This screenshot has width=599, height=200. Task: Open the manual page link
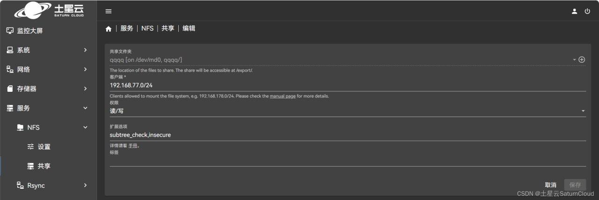(282, 96)
